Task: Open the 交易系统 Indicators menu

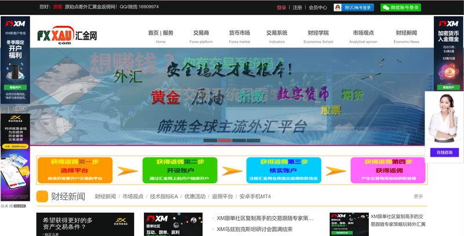Action: pos(277,36)
